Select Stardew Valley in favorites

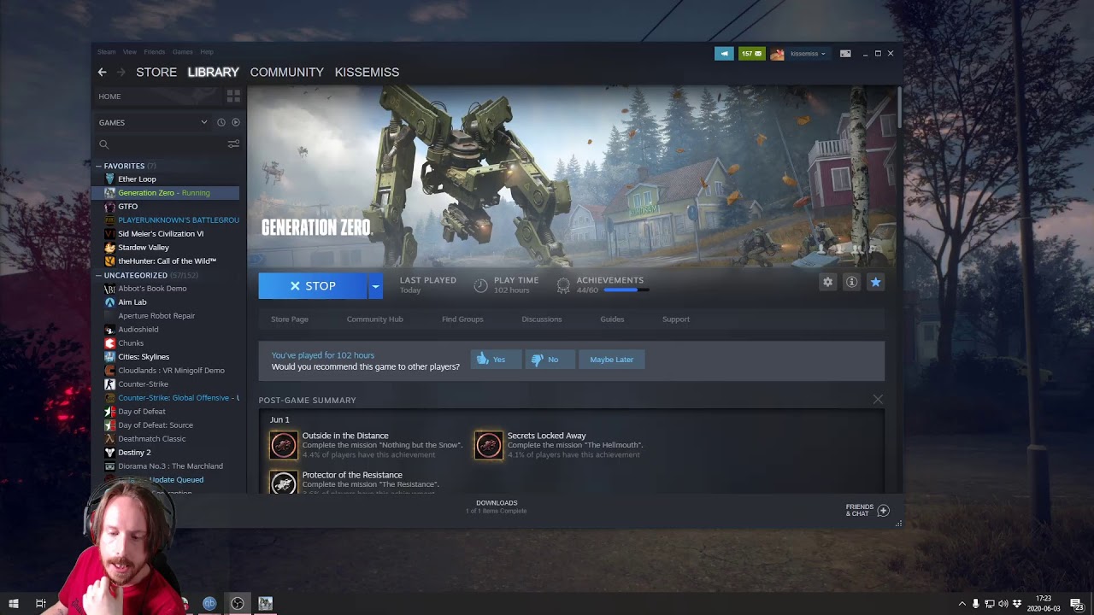coord(144,248)
